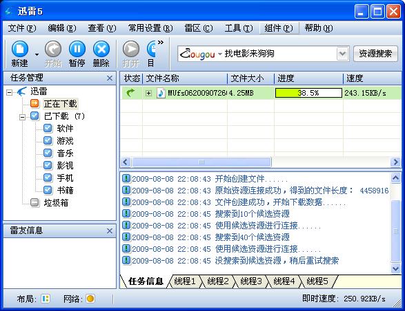The height and width of the screenshot is (311, 405).
Task: Select the 影视 category checkbox icon
Action: [48, 165]
